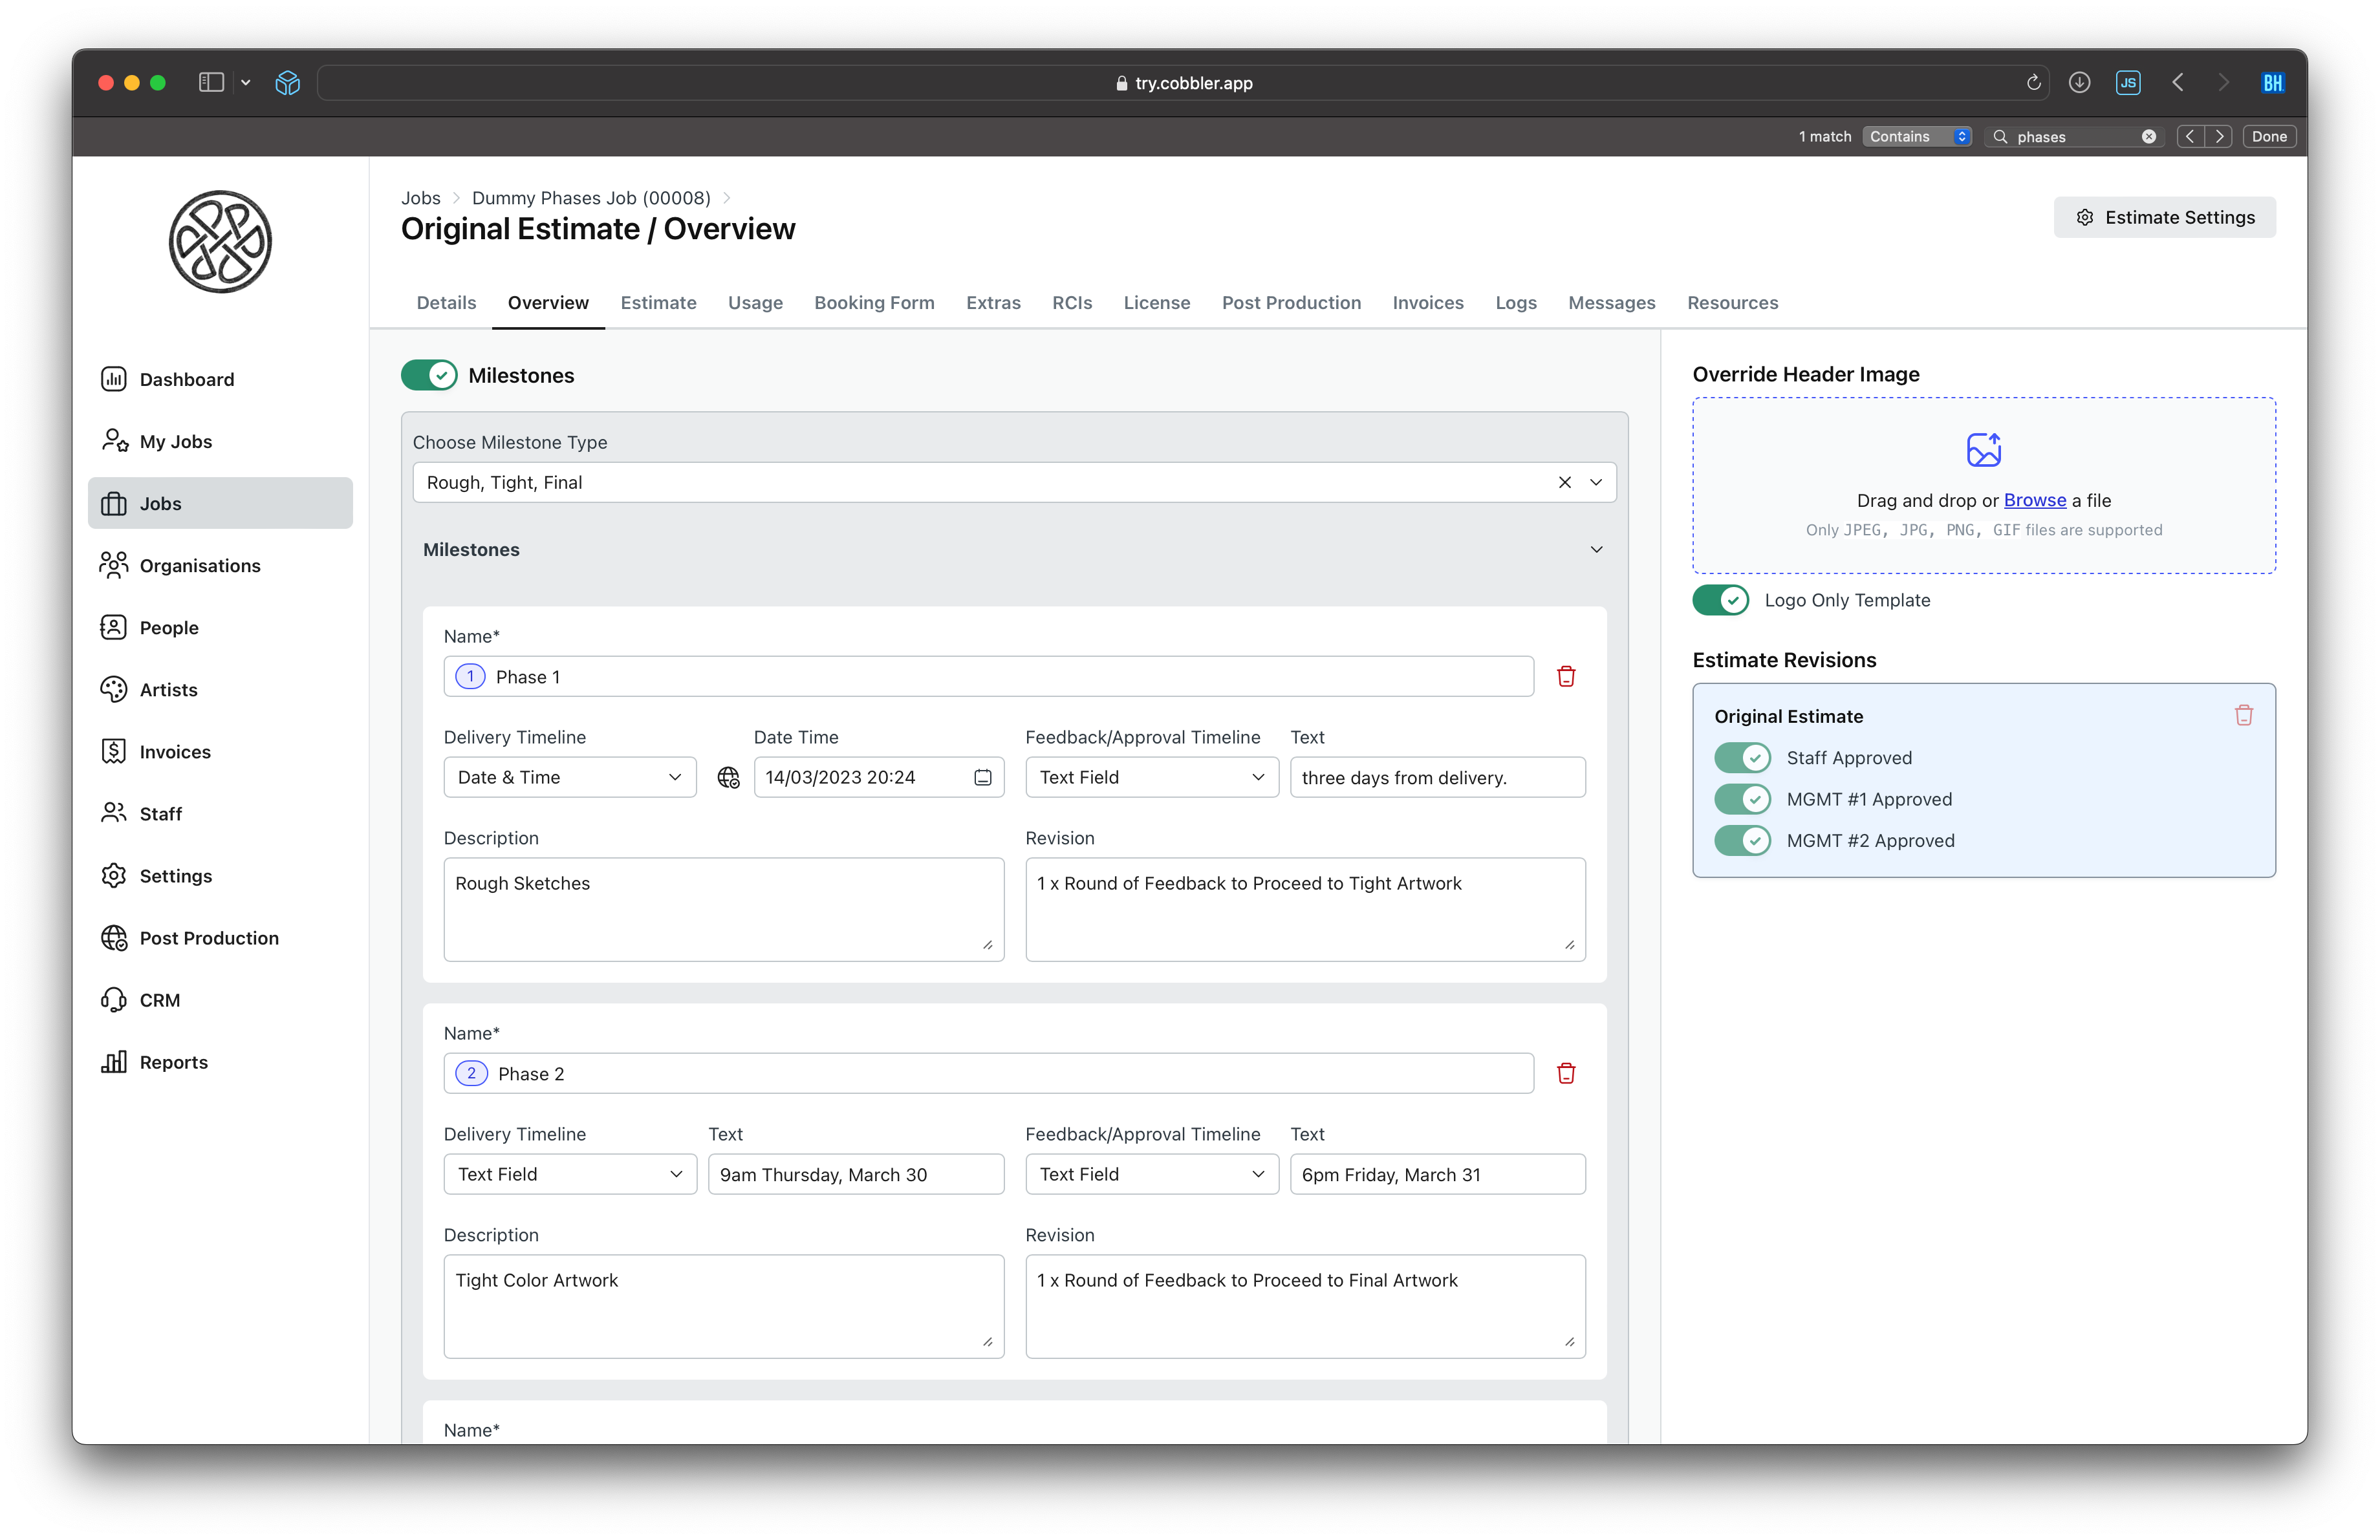The height and width of the screenshot is (1540, 2380).
Task: Open the Safari downloads icon
Action: (2079, 83)
